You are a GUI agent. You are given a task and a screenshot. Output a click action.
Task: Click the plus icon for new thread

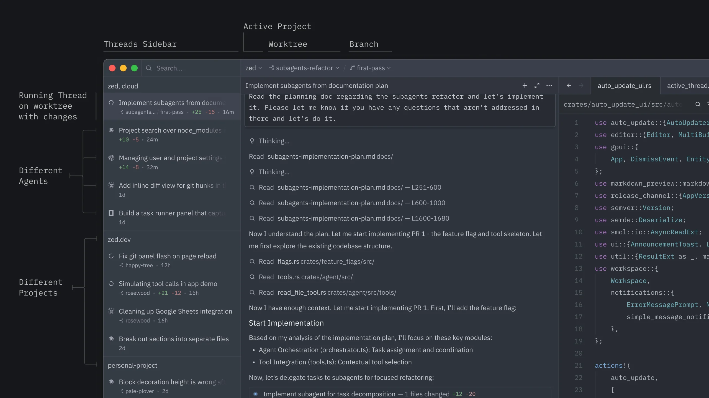[525, 86]
